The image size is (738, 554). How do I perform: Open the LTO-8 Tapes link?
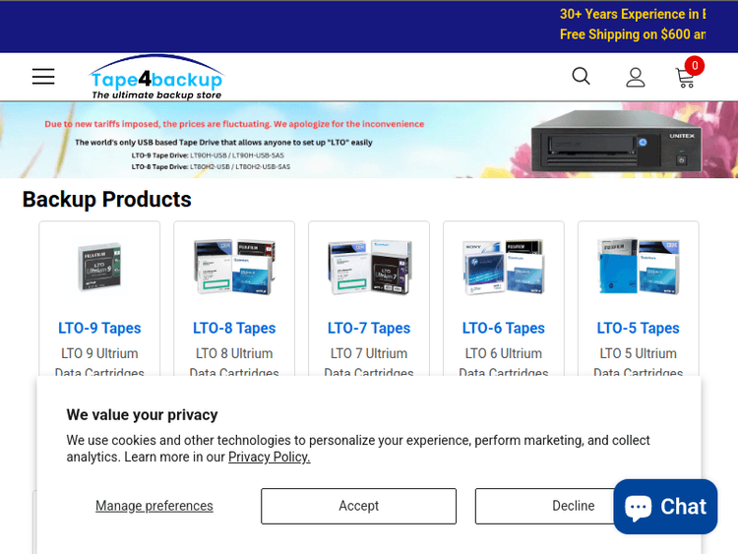[x=234, y=328]
